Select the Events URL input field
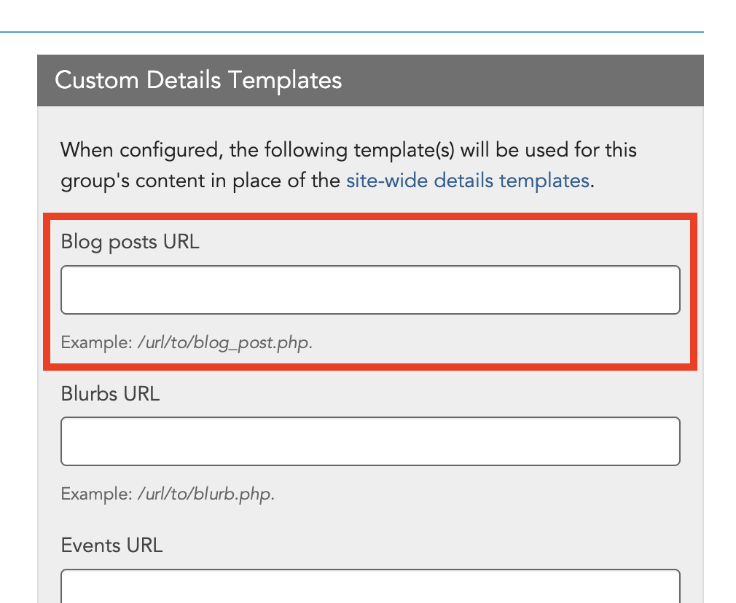 370,586
